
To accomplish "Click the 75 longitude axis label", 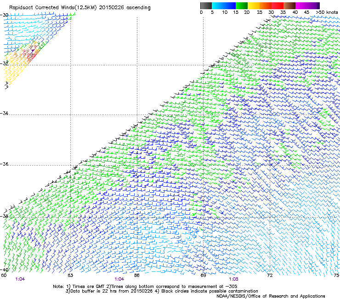I will pos(336,275).
